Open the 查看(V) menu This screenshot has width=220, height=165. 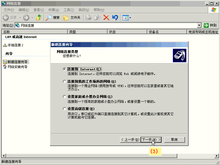39,10
